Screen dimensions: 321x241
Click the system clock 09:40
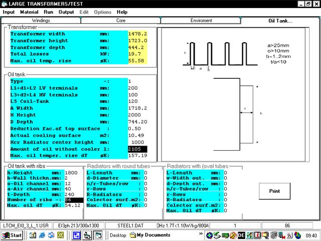[311, 235]
